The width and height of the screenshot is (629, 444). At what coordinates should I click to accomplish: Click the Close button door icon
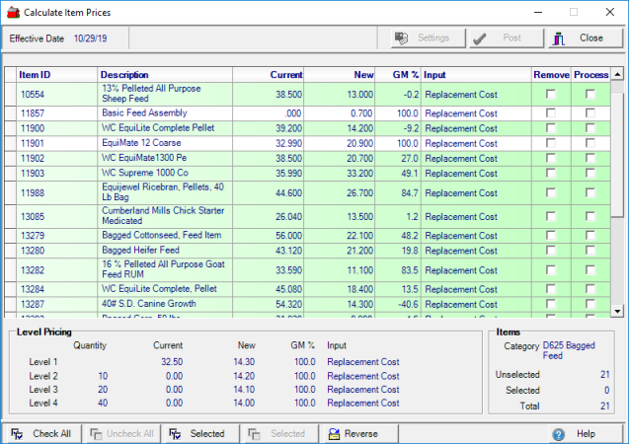559,38
